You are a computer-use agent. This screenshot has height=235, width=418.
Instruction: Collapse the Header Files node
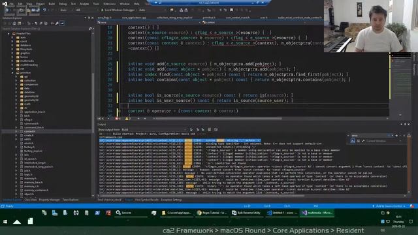click(8, 33)
